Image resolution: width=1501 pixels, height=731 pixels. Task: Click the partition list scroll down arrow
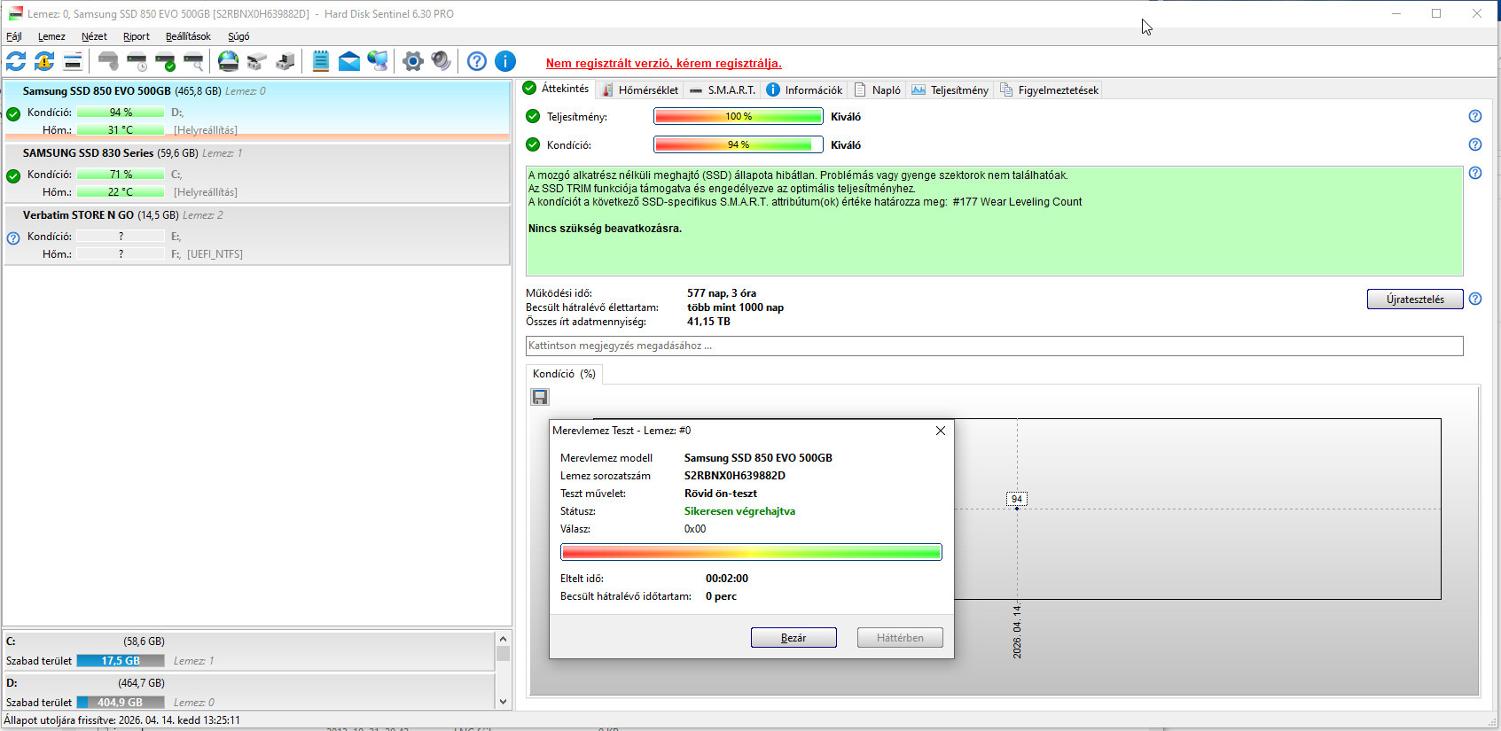click(503, 702)
